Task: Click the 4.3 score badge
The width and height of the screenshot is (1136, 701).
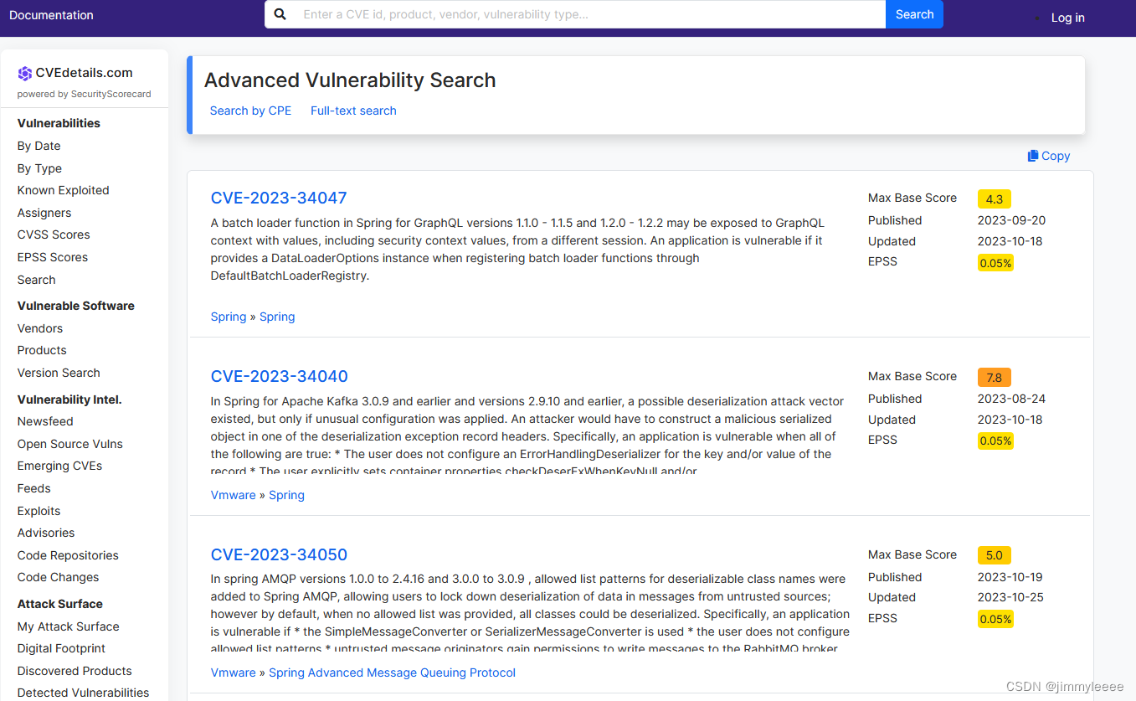Action: point(995,199)
